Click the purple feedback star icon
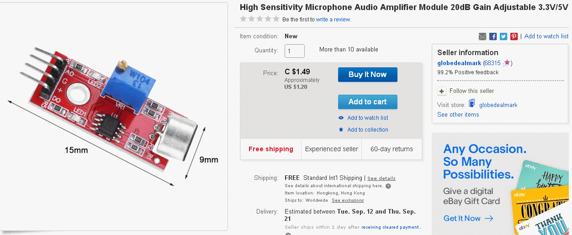This screenshot has width=572, height=235. pos(507,63)
